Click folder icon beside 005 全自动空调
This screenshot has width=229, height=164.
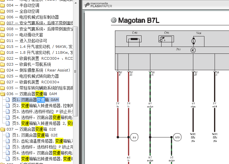click(2, 11)
